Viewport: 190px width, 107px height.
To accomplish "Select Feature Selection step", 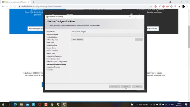I will [x=52, y=51].
